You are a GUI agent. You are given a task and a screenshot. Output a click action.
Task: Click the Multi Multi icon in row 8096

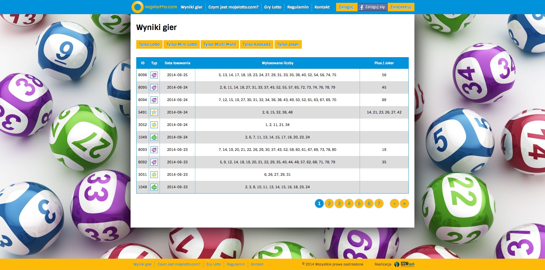click(154, 75)
